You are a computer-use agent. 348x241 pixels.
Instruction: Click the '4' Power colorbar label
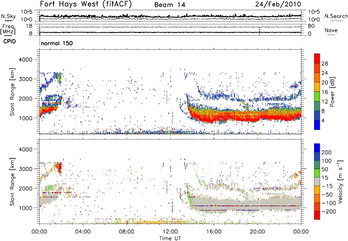coord(323,120)
